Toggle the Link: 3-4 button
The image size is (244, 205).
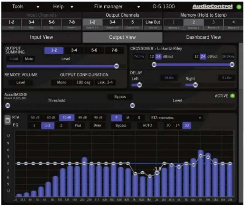(105, 82)
